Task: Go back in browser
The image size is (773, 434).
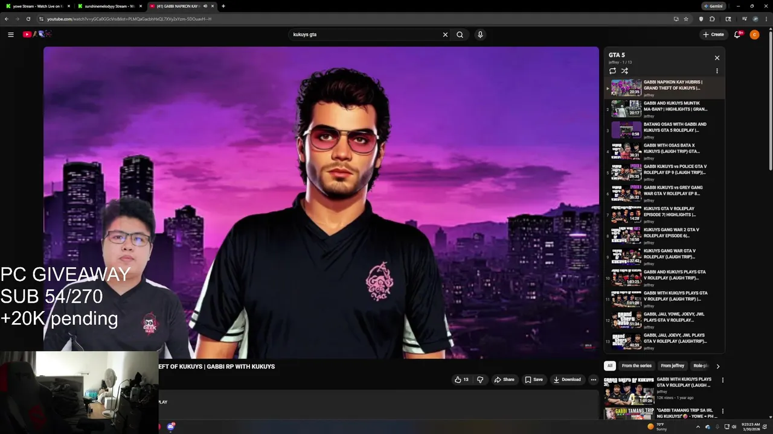Action: 7,19
